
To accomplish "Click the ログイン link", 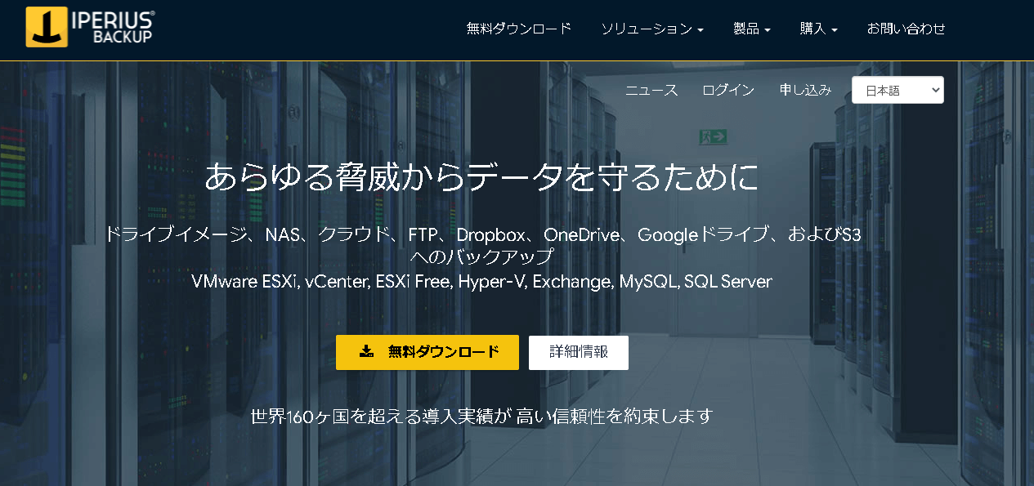I will point(727,90).
